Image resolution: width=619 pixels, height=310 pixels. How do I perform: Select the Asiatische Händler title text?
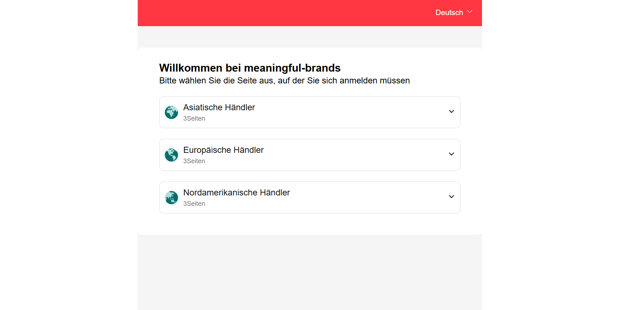(219, 107)
